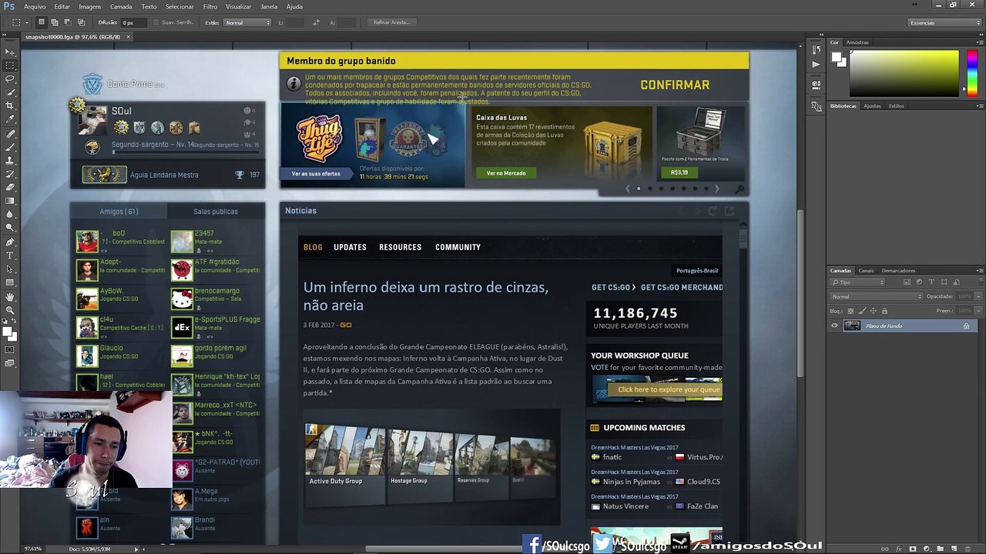Filter layers by type text icon
The image size is (986, 554).
[931, 282]
